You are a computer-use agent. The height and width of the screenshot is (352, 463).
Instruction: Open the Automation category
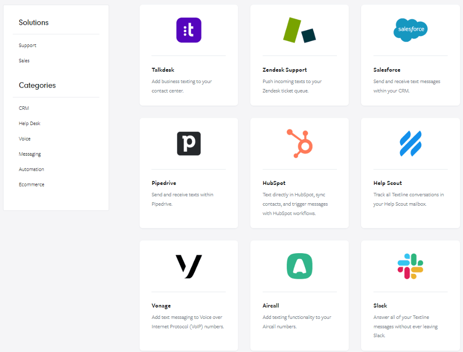click(x=31, y=170)
